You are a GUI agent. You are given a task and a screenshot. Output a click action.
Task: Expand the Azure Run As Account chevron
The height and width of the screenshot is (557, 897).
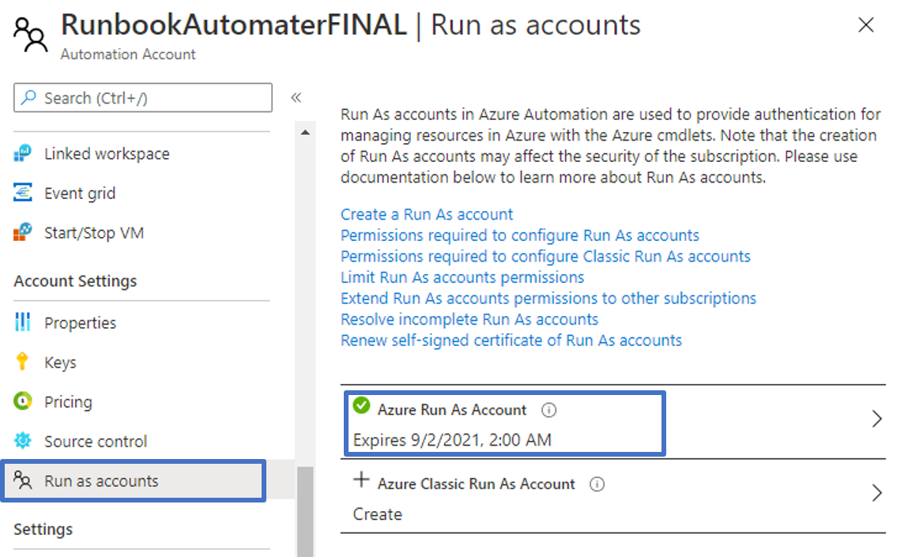click(876, 419)
